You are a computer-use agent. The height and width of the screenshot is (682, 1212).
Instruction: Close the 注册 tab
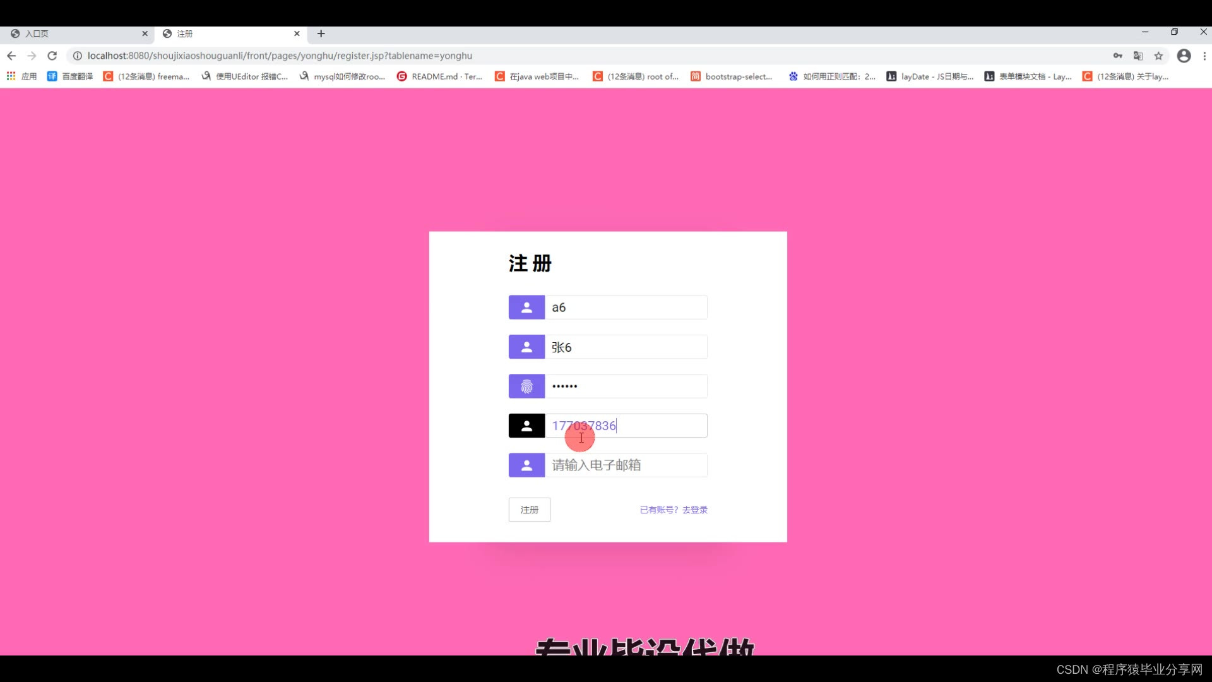(x=297, y=33)
